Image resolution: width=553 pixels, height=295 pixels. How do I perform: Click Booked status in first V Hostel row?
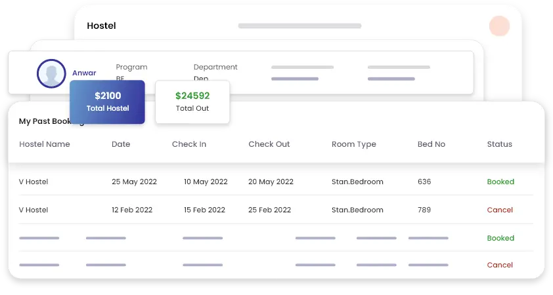coord(500,182)
